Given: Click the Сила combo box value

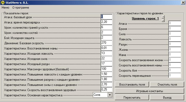Looking at the screenshot, I should click(x=100, y=95).
